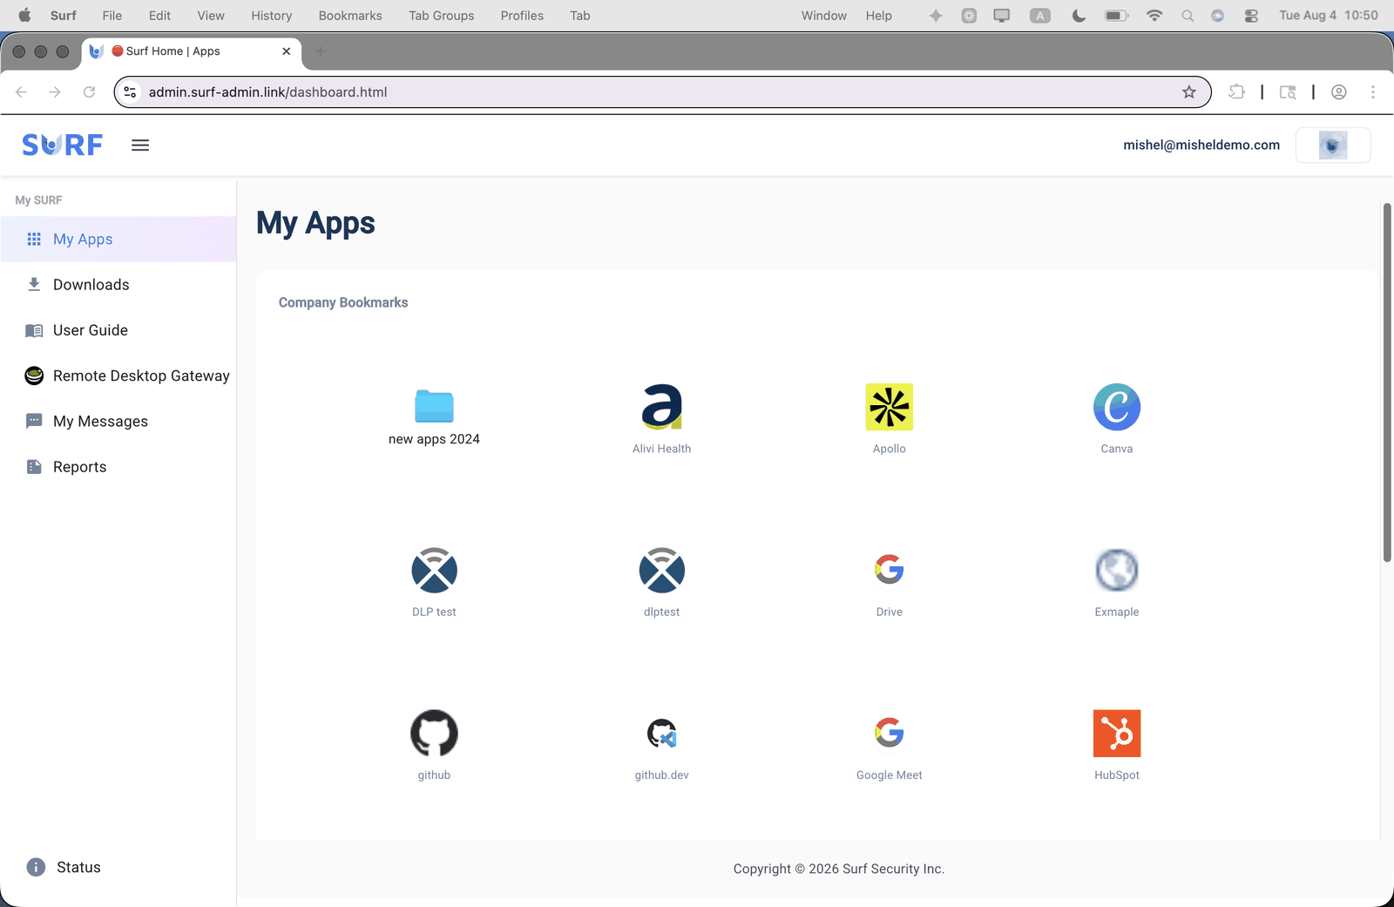Open the Help menu
Viewport: 1394px width, 907px height.
[878, 16]
